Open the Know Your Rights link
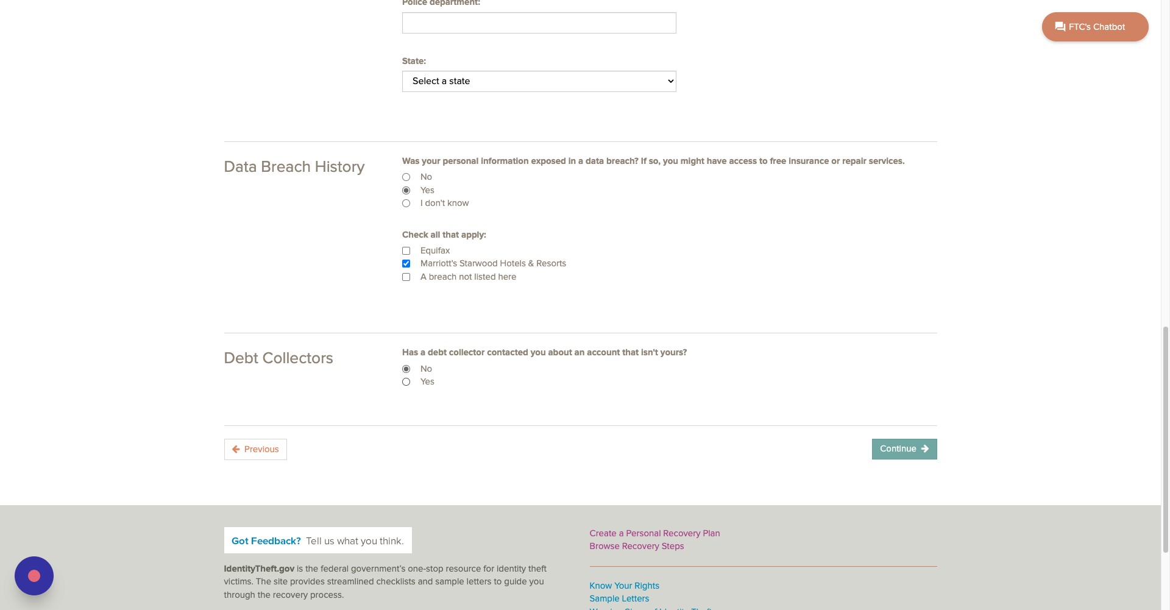The width and height of the screenshot is (1170, 610). coord(624,586)
